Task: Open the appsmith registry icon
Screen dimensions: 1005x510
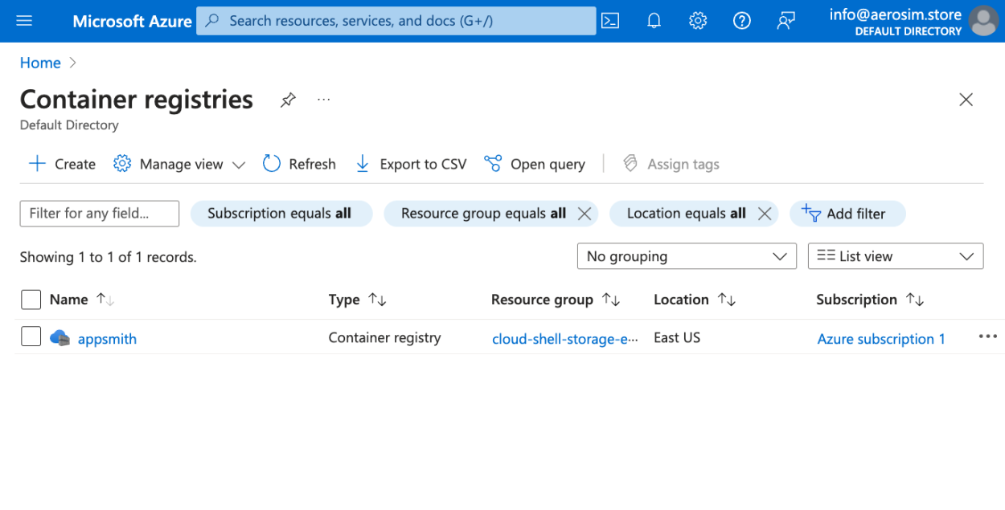Action: [60, 338]
